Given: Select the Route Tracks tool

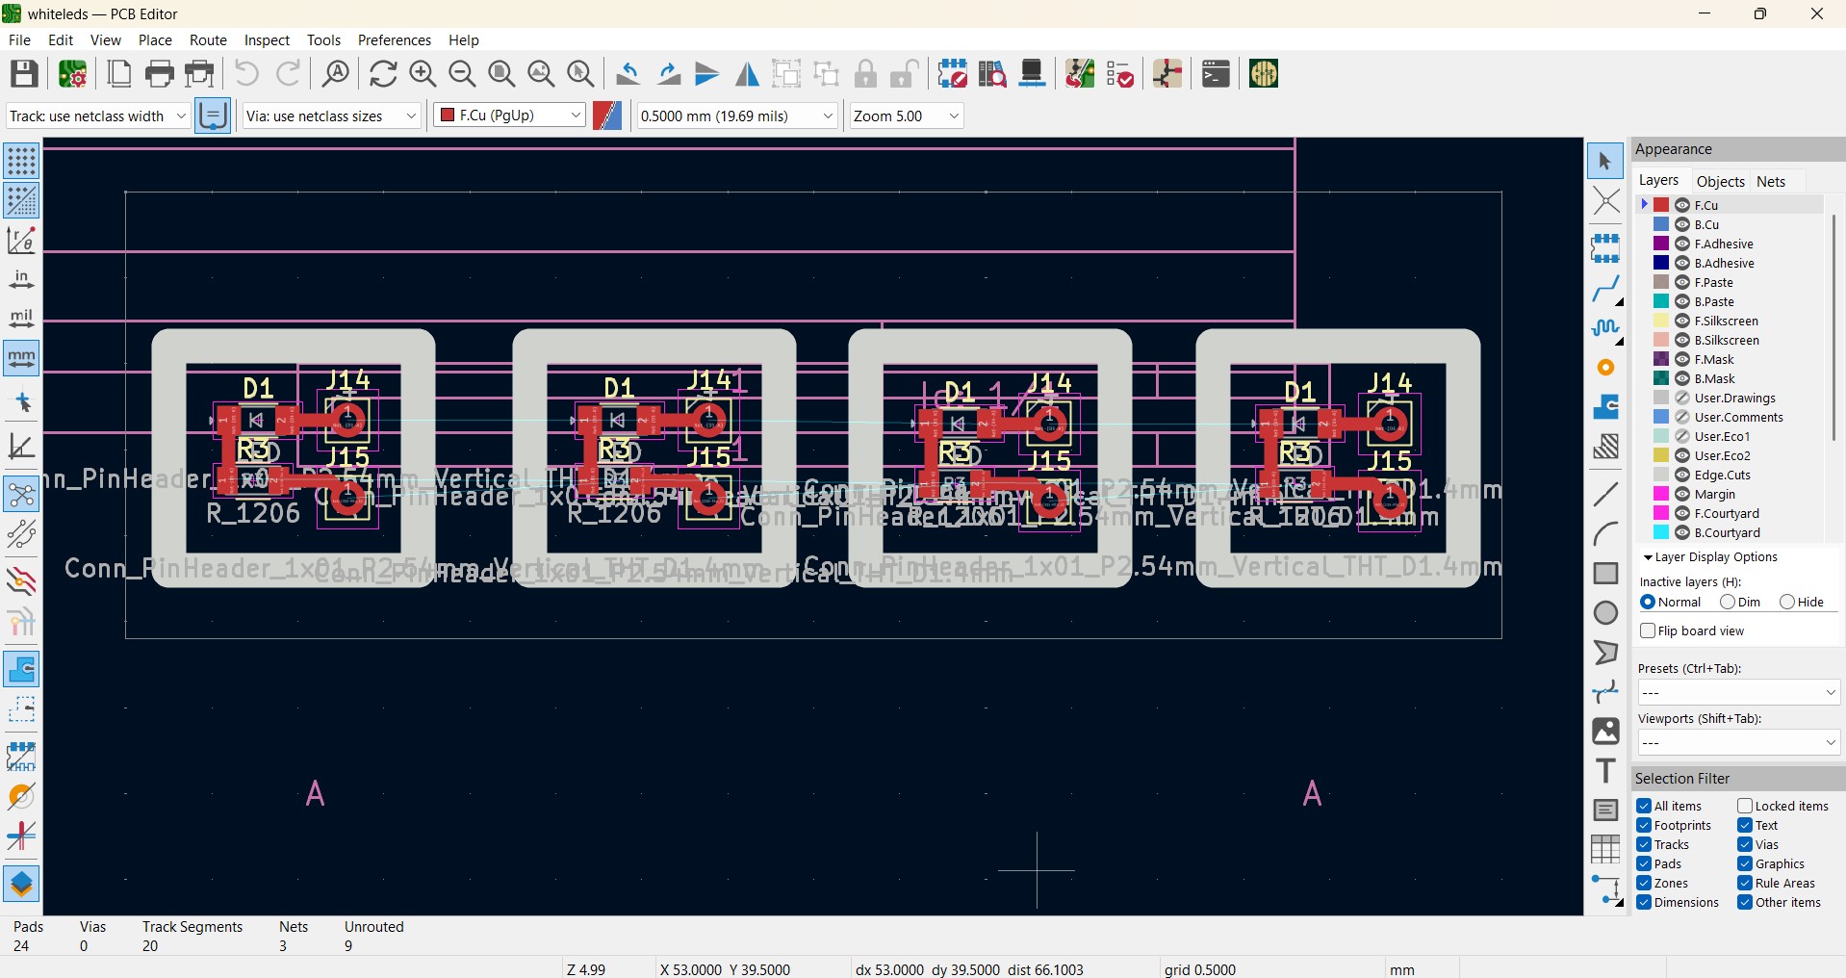Looking at the screenshot, I should click(x=1605, y=289).
